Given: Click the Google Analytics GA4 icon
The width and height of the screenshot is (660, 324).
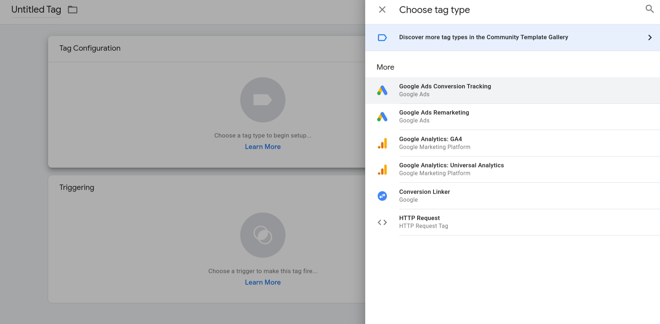Looking at the screenshot, I should (x=382, y=143).
